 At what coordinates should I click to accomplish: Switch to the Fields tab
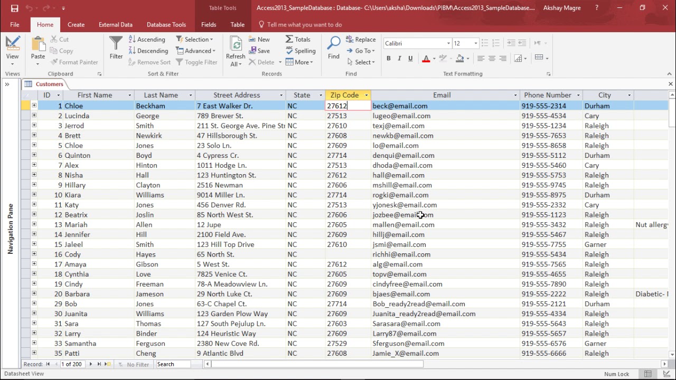(209, 25)
